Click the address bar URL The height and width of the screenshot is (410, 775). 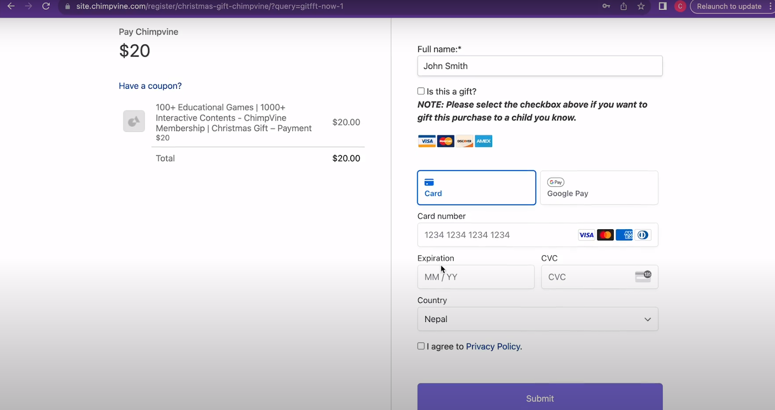click(x=210, y=6)
